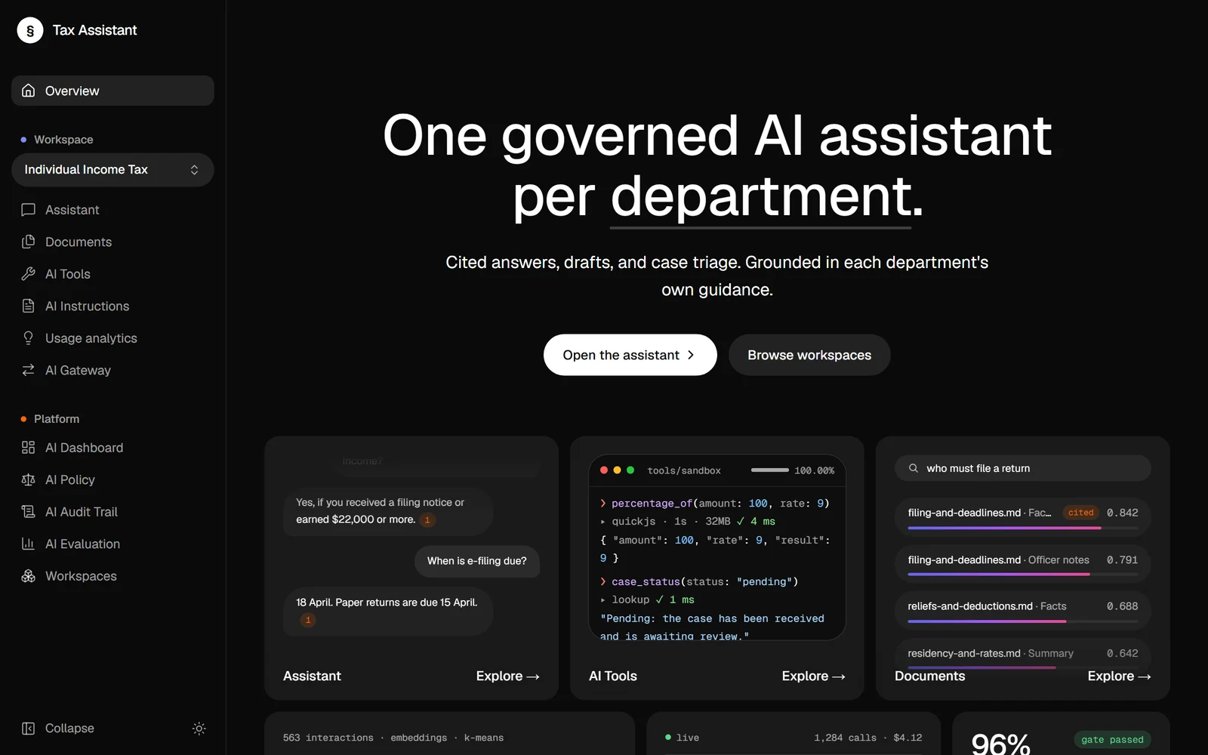Click the 'cited' tag on filing-and-deadlines.md
Screen dimensions: 1208x755
tap(1081, 513)
